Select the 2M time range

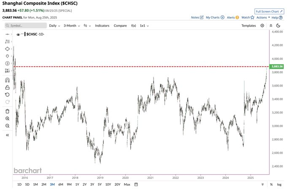click(44, 184)
